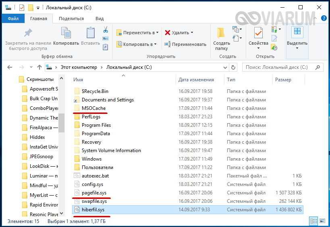This screenshot has height=227, width=330.
Task: Select config.sys file
Action: [92, 184]
